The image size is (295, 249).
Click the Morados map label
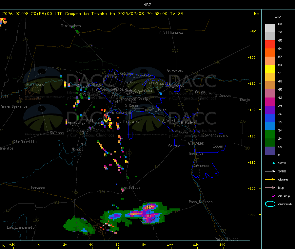[38, 188]
